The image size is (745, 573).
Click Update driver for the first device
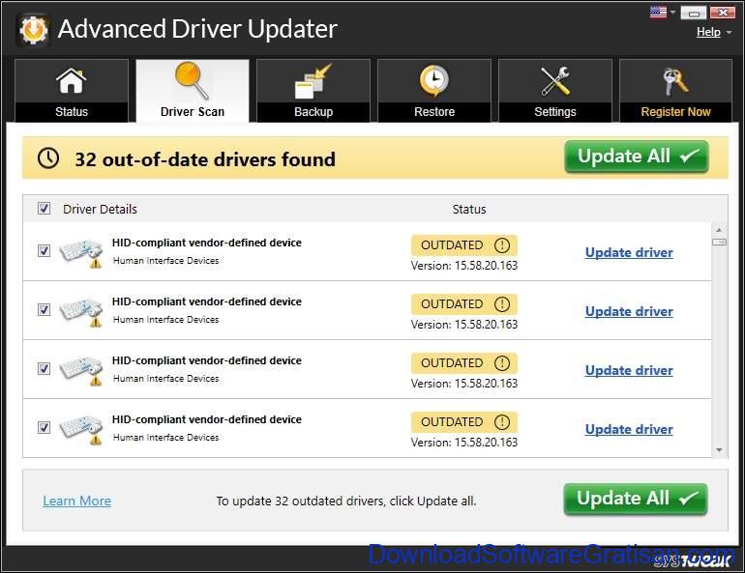point(629,252)
